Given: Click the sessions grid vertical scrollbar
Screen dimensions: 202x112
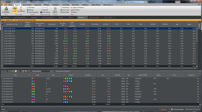Looking at the screenshot, I should pyautogui.click(x=197, y=44).
